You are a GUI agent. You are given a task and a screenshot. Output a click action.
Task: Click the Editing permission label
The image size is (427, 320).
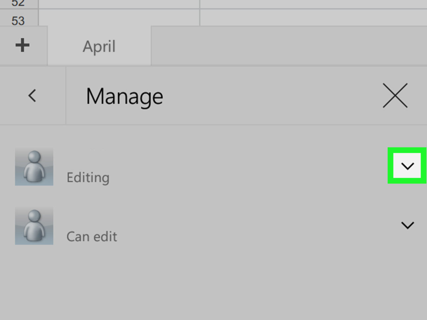[x=88, y=177]
